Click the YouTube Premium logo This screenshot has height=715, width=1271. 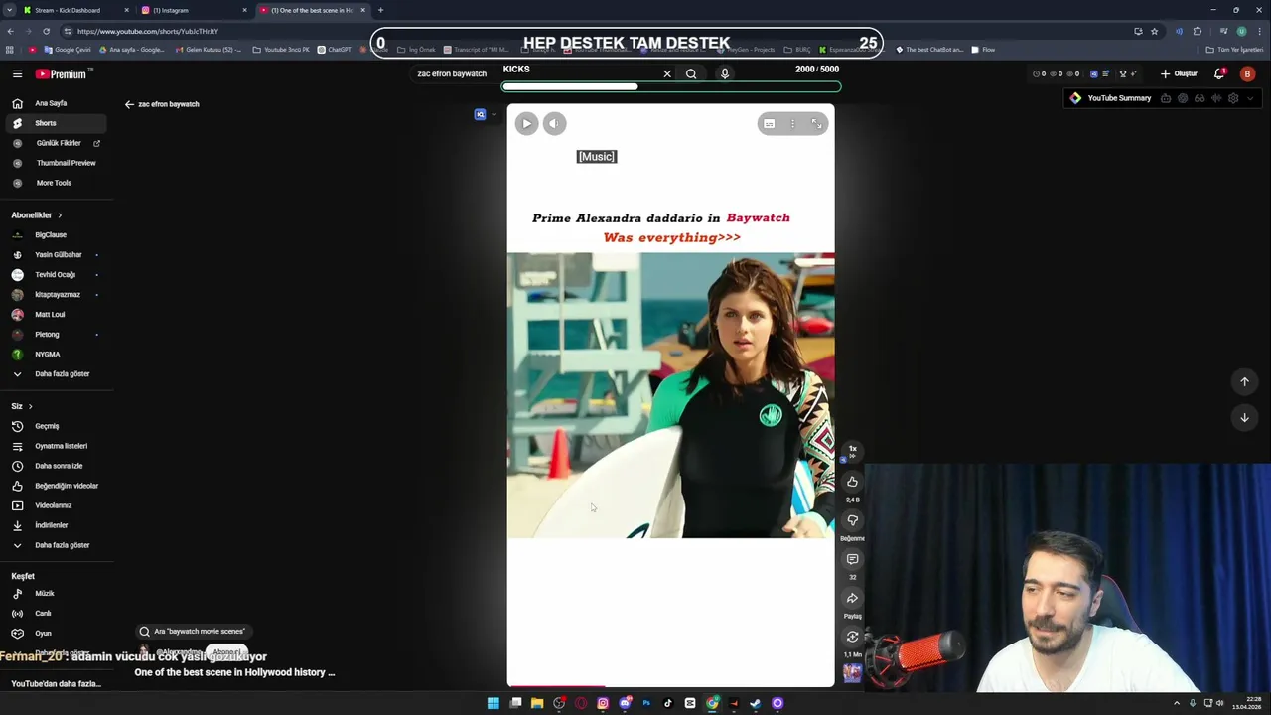(x=62, y=73)
